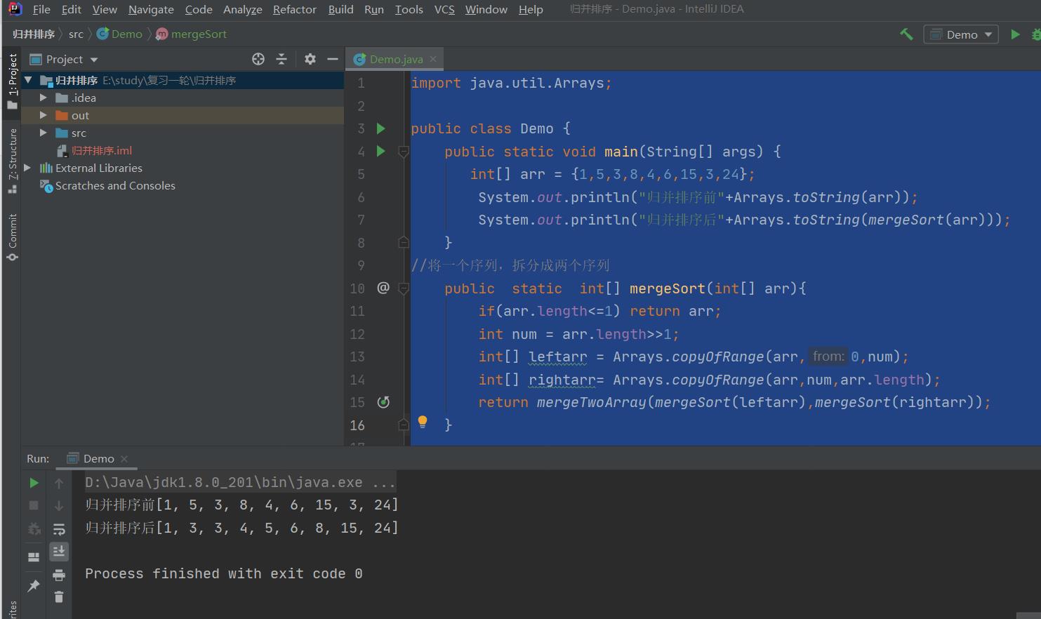Click the dump threads/settings icon in Run panel
This screenshot has height=619, width=1041.
click(x=34, y=528)
